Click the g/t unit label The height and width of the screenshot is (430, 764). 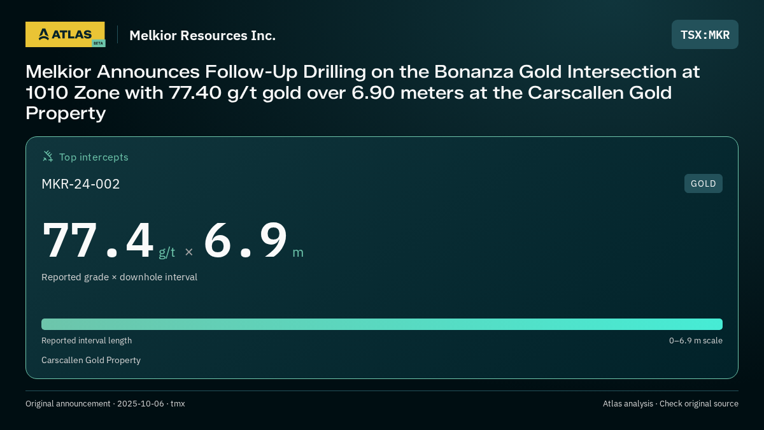(167, 252)
